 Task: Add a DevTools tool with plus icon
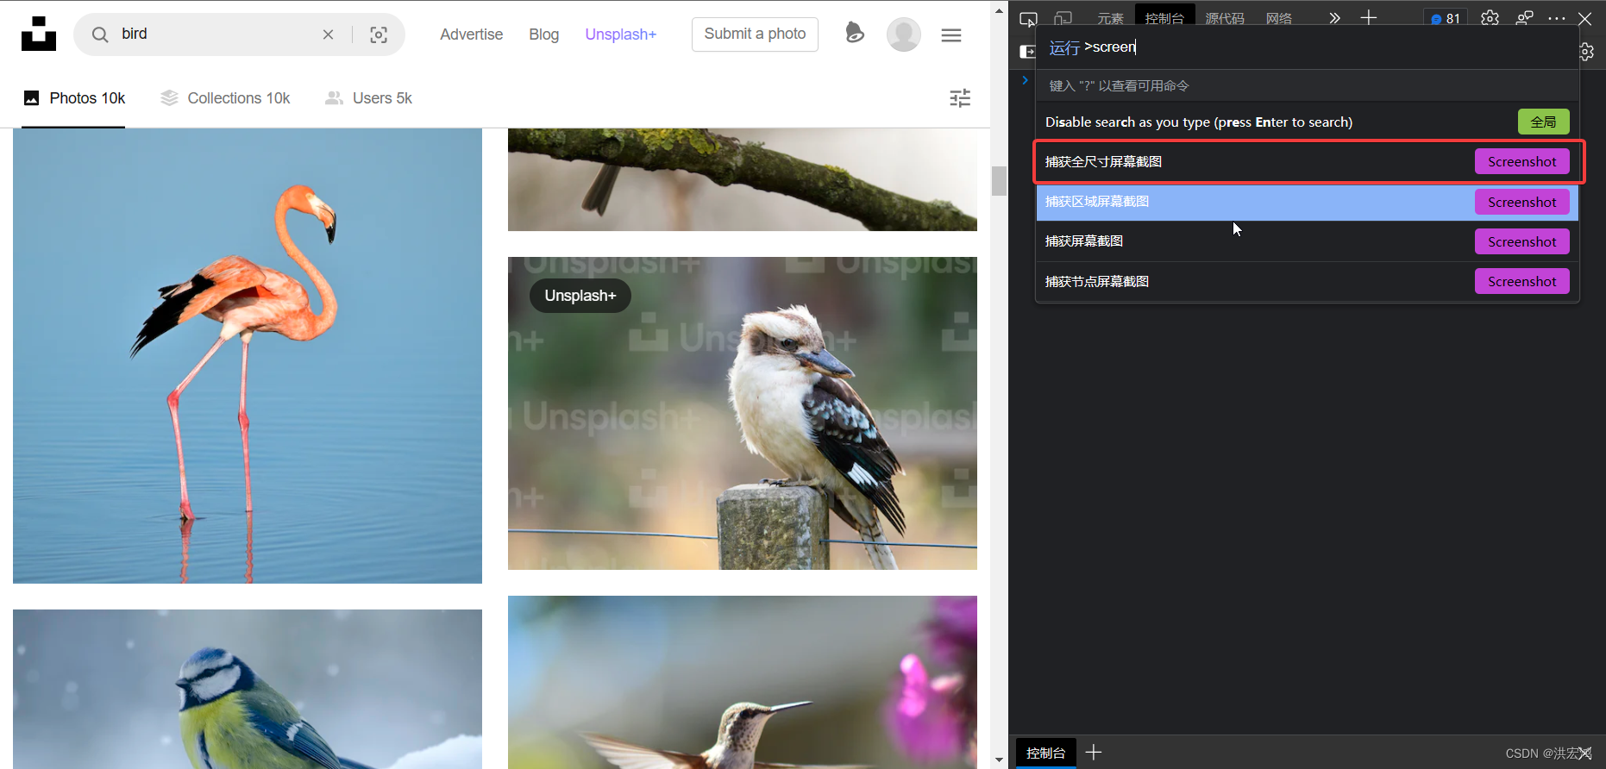coord(1369,17)
